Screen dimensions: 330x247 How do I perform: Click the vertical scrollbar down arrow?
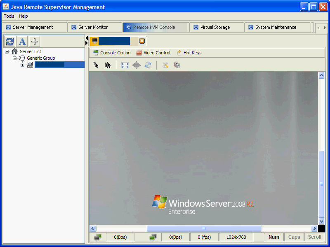[321, 221]
